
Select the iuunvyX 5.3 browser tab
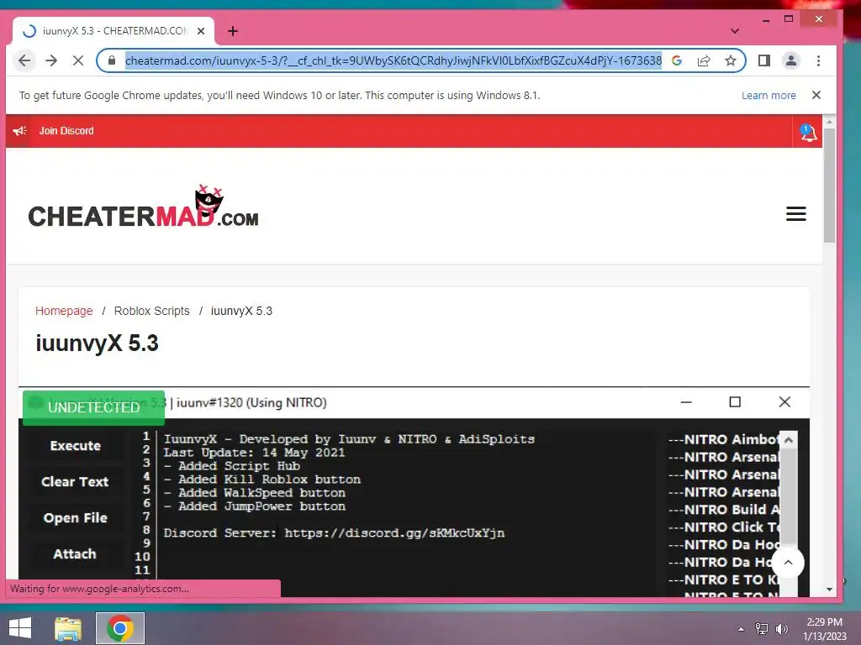(114, 31)
